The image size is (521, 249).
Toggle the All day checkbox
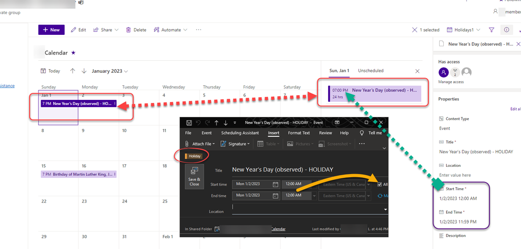380,185
